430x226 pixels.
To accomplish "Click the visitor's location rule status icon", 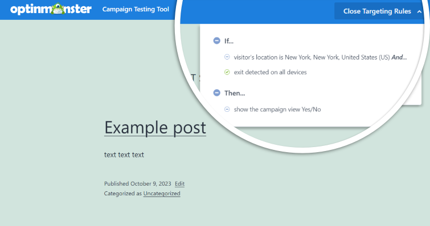I will (227, 57).
